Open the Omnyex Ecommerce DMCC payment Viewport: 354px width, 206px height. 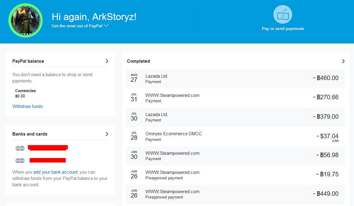(x=235, y=136)
